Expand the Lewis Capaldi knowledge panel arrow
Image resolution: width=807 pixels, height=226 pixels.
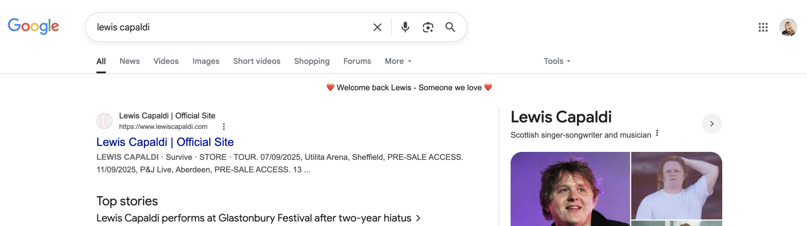click(712, 124)
